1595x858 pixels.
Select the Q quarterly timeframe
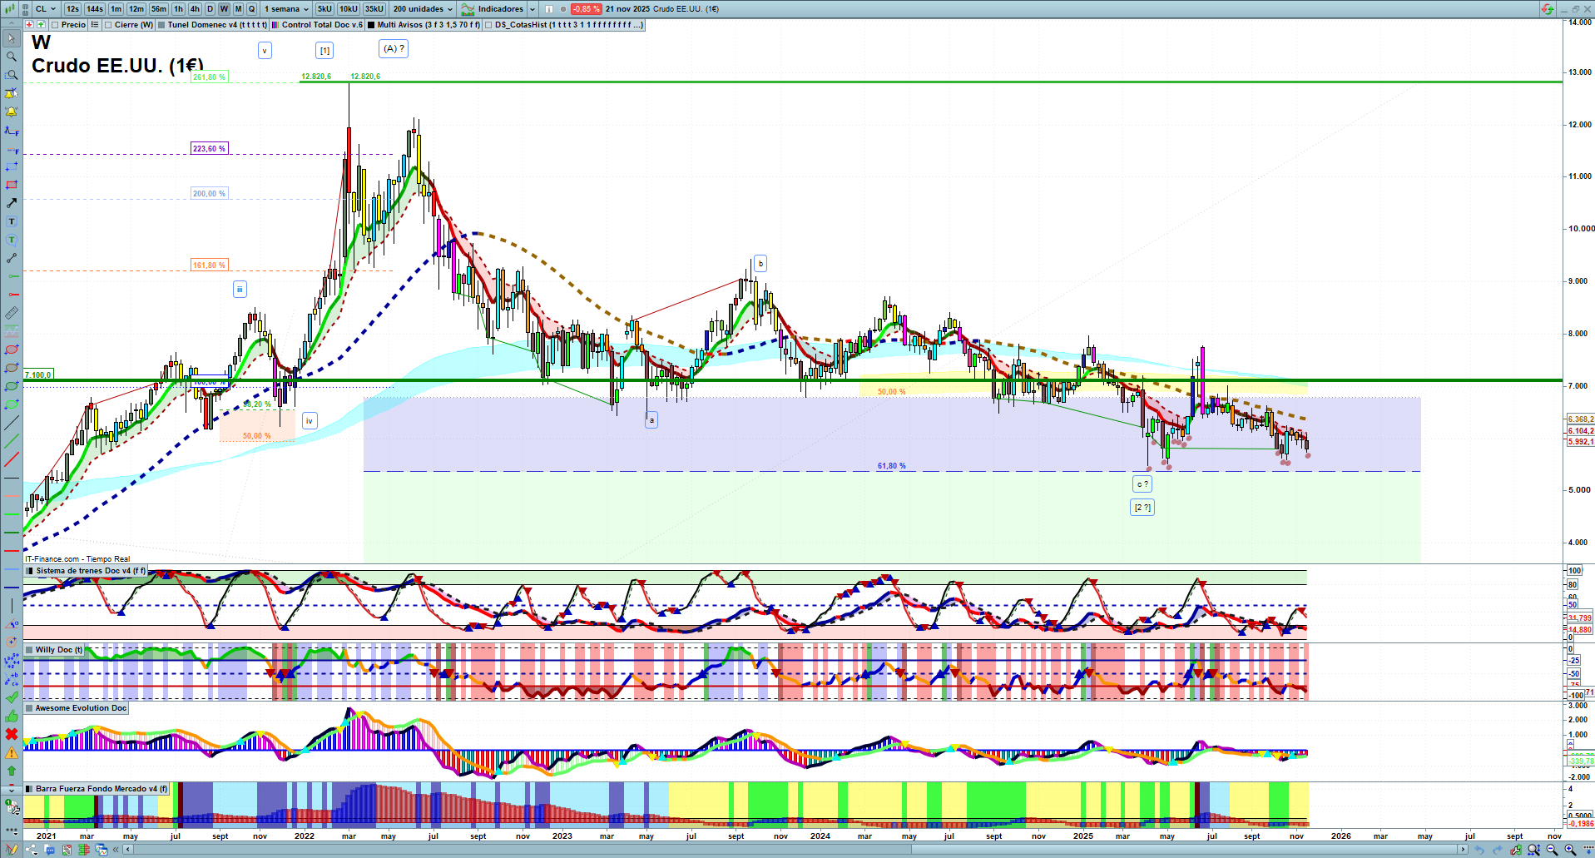252,9
